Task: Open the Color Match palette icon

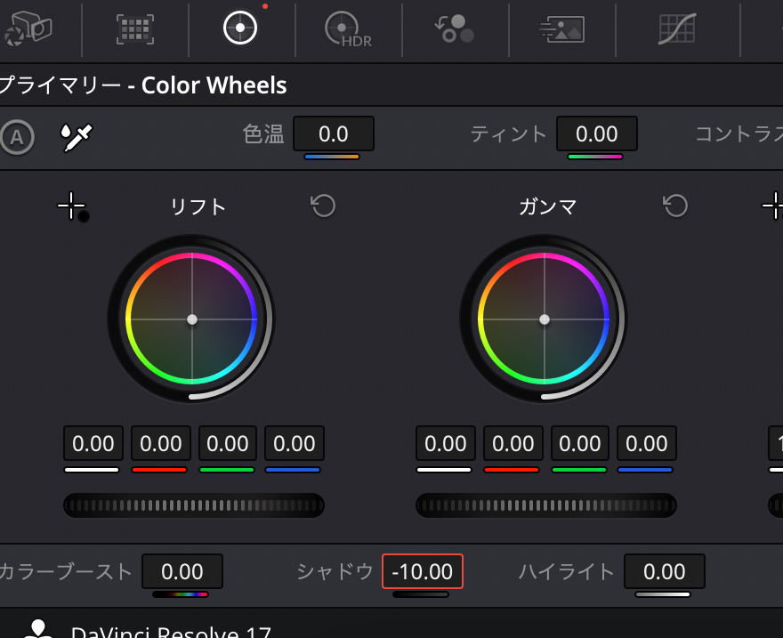Action: tap(134, 29)
